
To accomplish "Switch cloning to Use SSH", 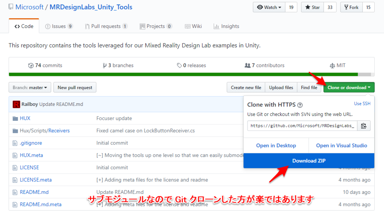I will (x=362, y=104).
